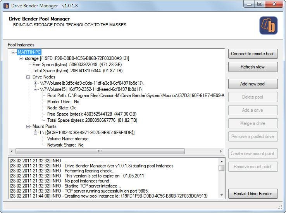Collapse the Volume{5116df79 drive node
This screenshot has width=286, height=213.
36,89
